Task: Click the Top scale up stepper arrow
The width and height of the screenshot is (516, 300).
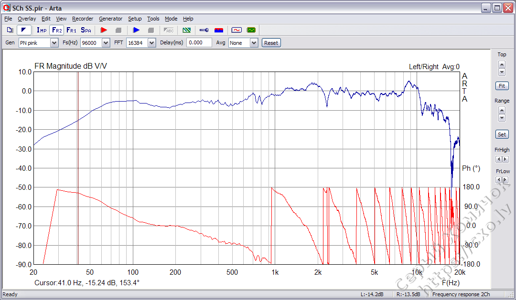Action: coord(502,65)
